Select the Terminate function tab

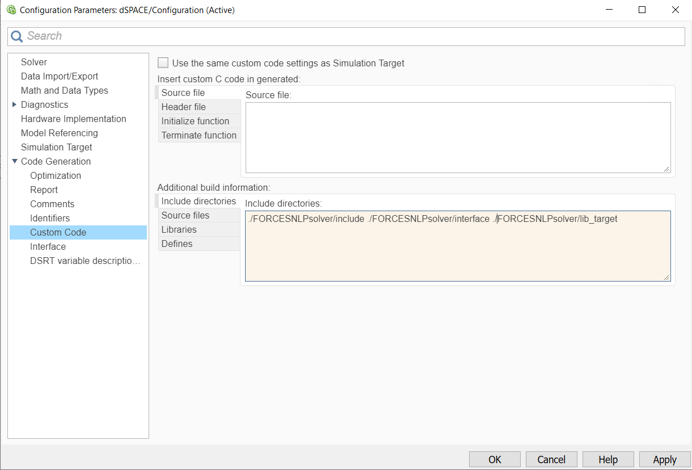199,135
